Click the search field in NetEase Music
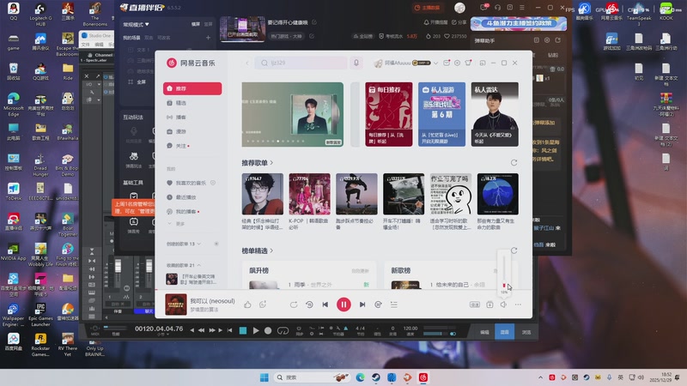This screenshot has width=687, height=386. coord(301,63)
